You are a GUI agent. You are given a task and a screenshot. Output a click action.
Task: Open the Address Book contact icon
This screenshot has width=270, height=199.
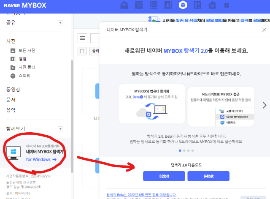point(168,5)
